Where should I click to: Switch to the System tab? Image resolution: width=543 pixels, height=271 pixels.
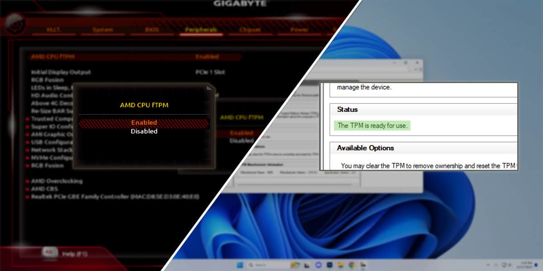pos(102,30)
